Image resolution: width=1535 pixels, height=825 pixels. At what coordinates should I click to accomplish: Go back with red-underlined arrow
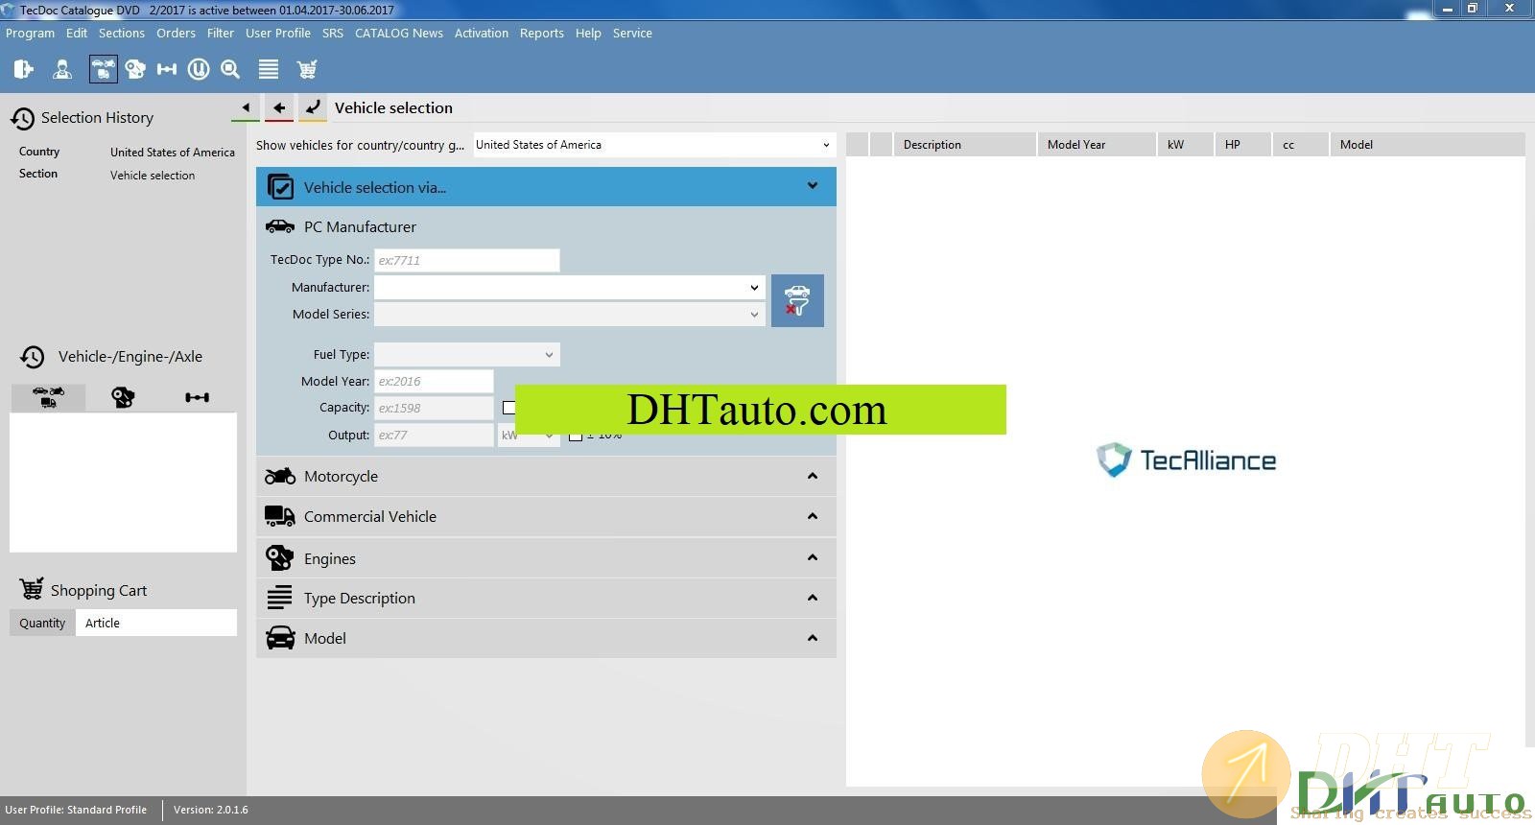point(279,107)
